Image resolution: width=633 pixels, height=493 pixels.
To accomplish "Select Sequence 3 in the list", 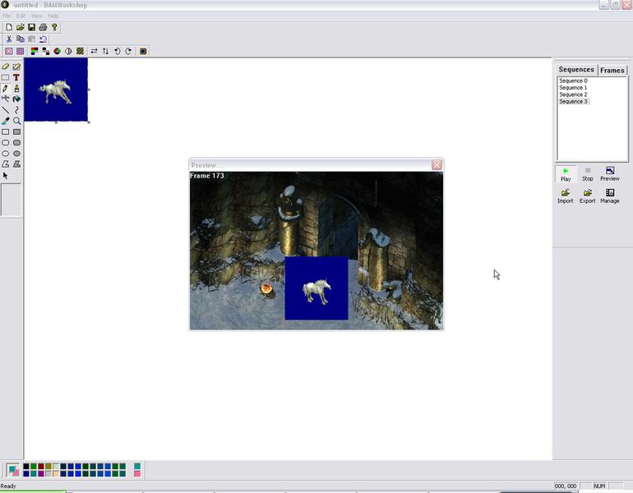I will click(x=573, y=101).
